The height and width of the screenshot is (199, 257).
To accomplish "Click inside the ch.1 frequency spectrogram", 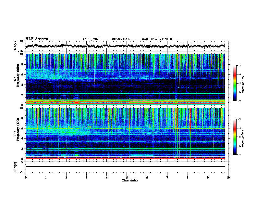I will pyautogui.click(x=125, y=79).
